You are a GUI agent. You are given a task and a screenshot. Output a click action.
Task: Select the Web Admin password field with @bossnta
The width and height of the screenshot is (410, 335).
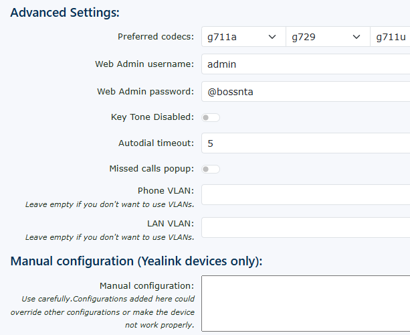[306, 92]
